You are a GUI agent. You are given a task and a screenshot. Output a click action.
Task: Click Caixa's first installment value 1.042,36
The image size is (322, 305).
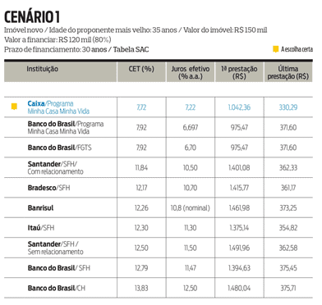239,107
